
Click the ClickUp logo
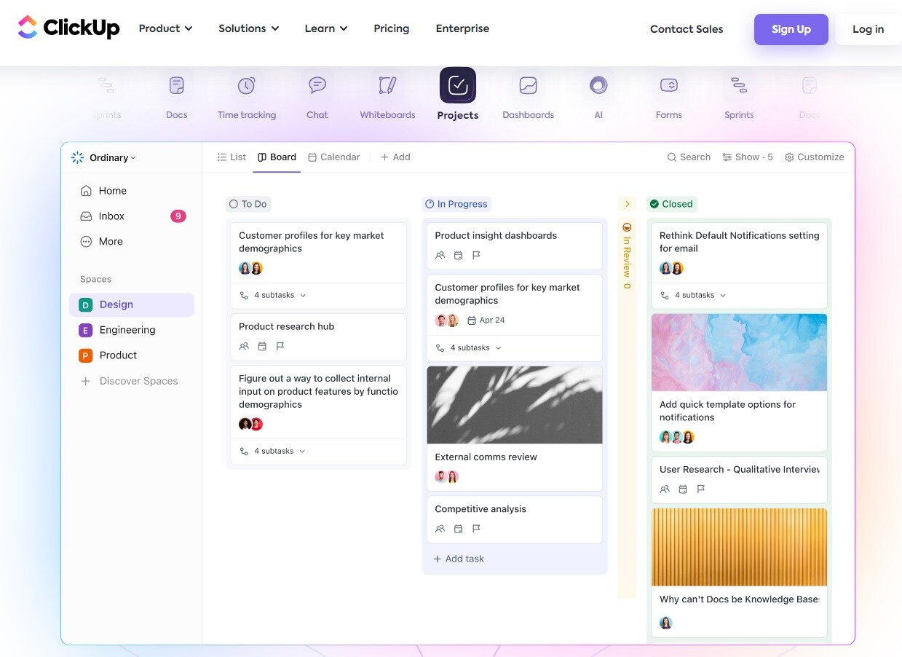68,28
